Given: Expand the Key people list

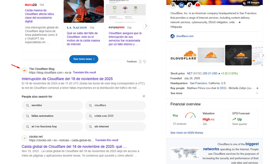Looking at the screenshot, I should [x=257, y=88].
